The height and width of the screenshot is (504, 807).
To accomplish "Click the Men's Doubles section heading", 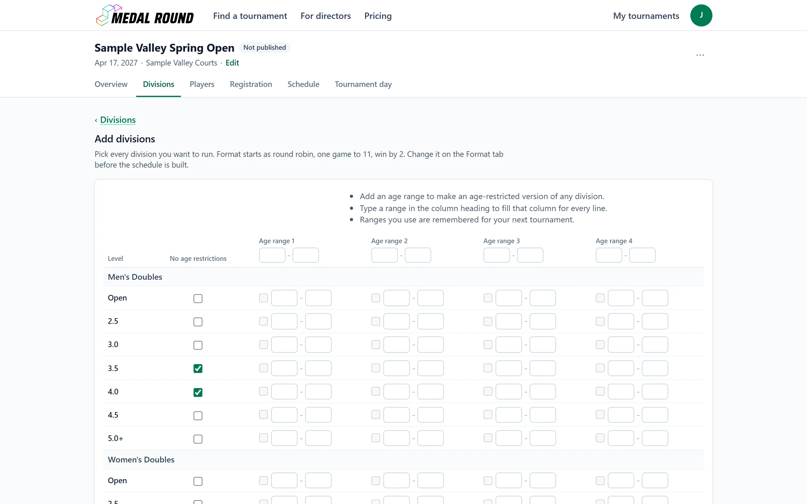I will tap(135, 277).
